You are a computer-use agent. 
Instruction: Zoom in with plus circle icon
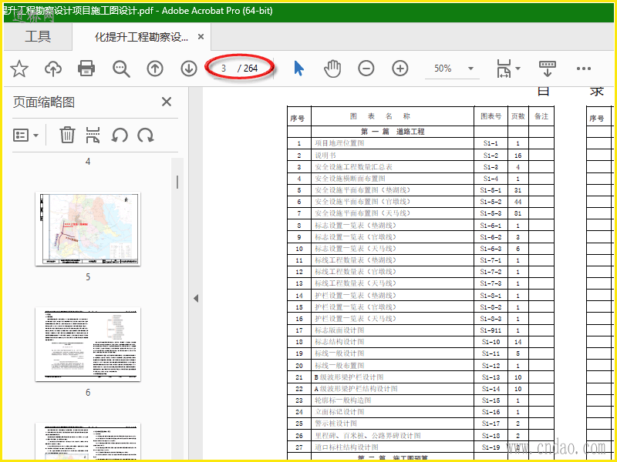(400, 69)
